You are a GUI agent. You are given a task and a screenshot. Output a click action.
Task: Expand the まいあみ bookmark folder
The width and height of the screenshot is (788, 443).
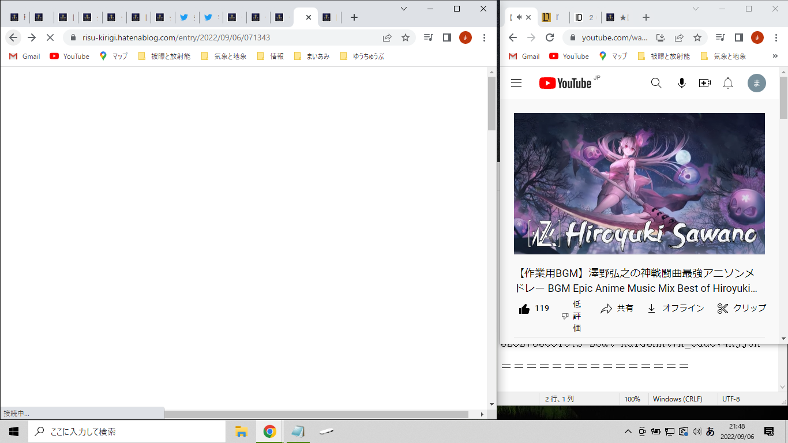tap(312, 56)
